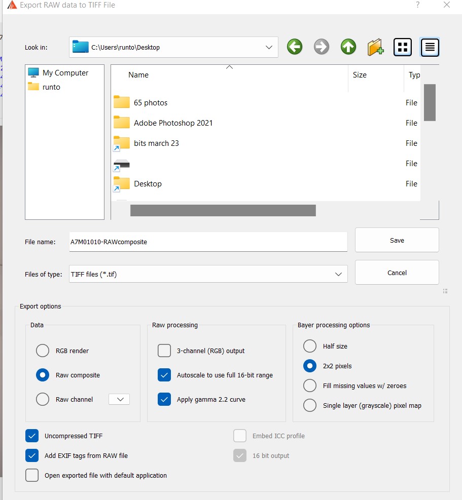This screenshot has width=462, height=500.
Task: Open the Files of type dropdown
Action: tap(338, 274)
